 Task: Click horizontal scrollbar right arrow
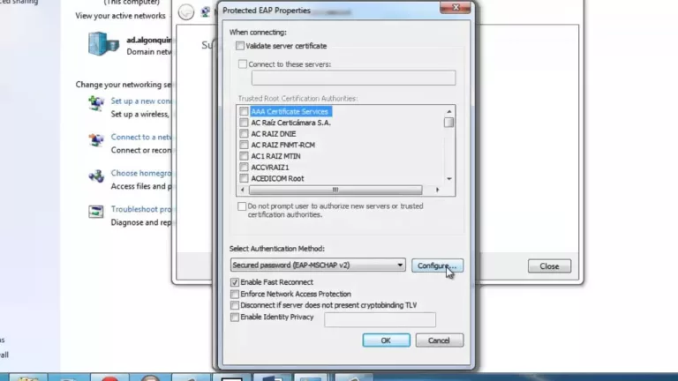point(437,190)
